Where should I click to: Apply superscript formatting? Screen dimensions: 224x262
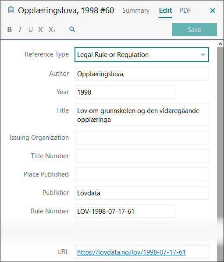[x=41, y=29]
